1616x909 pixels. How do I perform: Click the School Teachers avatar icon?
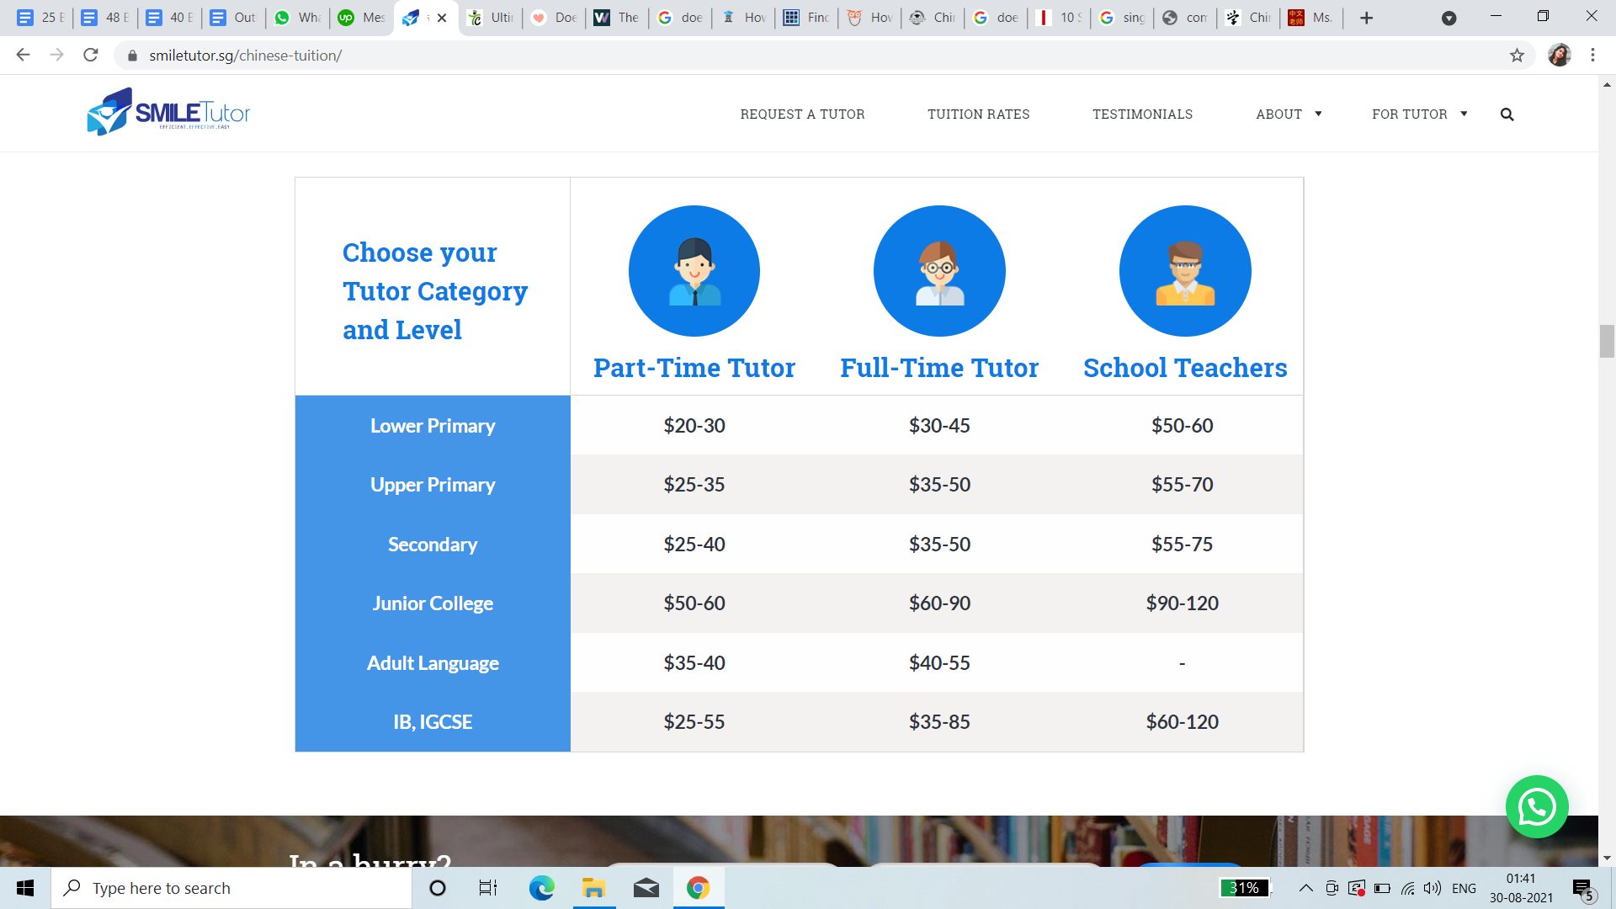coord(1184,271)
